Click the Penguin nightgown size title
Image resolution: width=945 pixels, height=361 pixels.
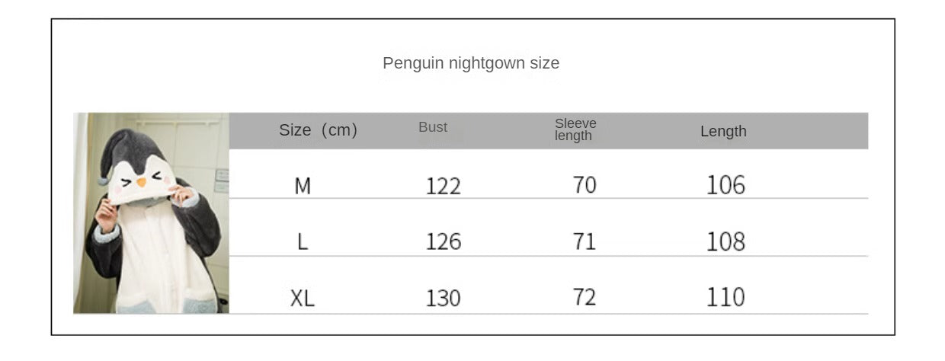click(470, 63)
